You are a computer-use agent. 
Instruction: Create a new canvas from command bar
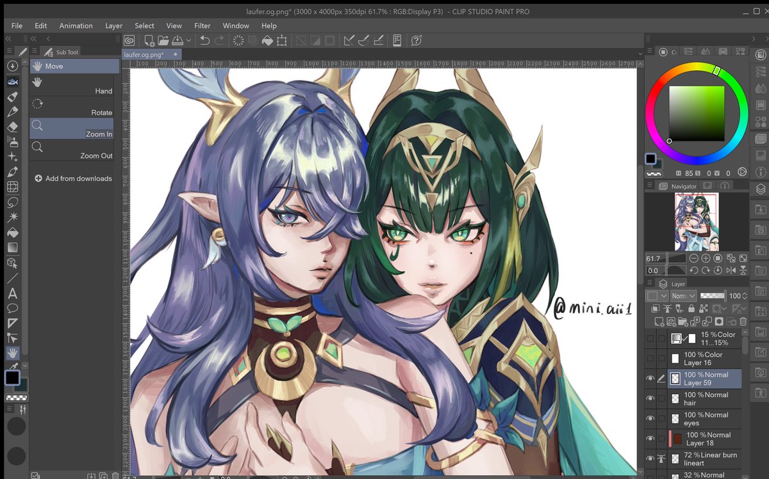[x=149, y=40]
